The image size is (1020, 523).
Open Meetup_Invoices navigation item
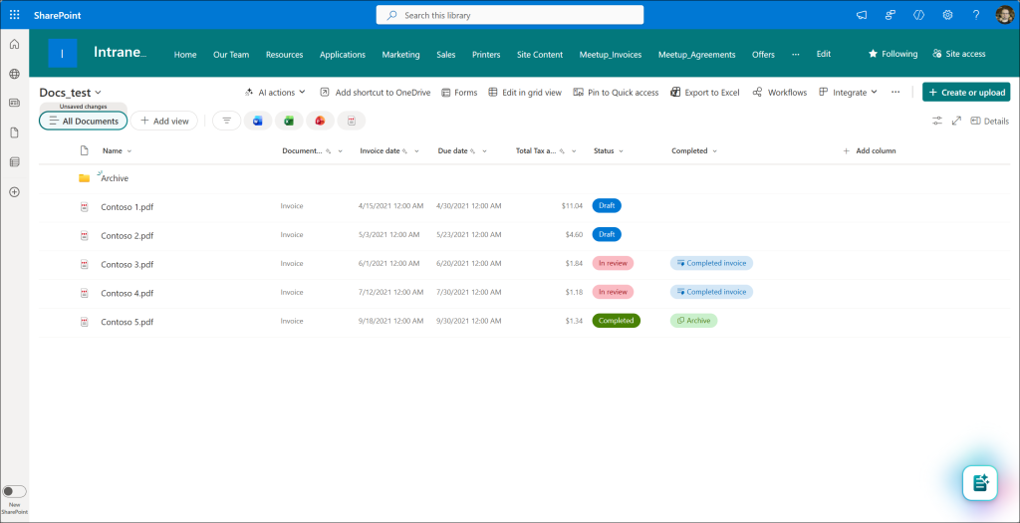click(609, 55)
